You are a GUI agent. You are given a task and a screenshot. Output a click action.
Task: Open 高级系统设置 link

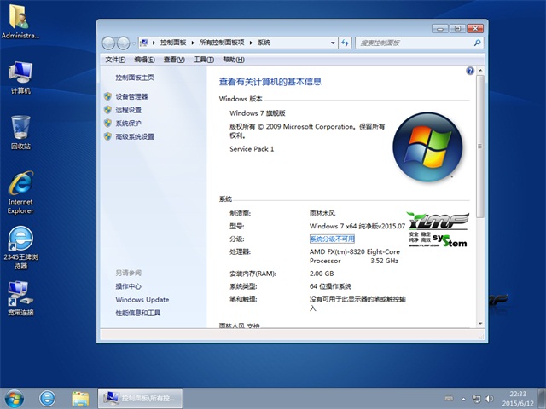click(x=135, y=136)
